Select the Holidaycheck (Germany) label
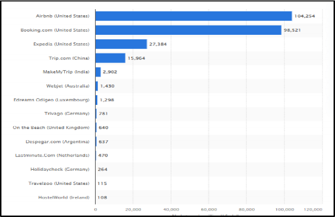The height and width of the screenshot is (217, 335). [x=60, y=170]
